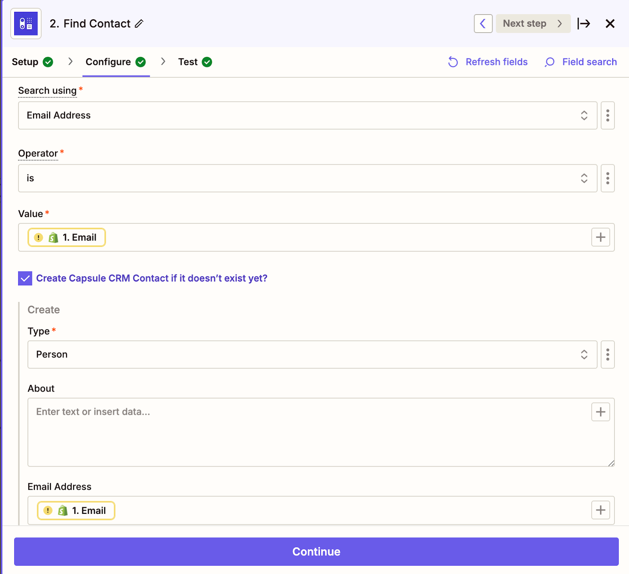The image size is (629, 574).
Task: Select the 1. Email pill in Value
Action: (67, 237)
